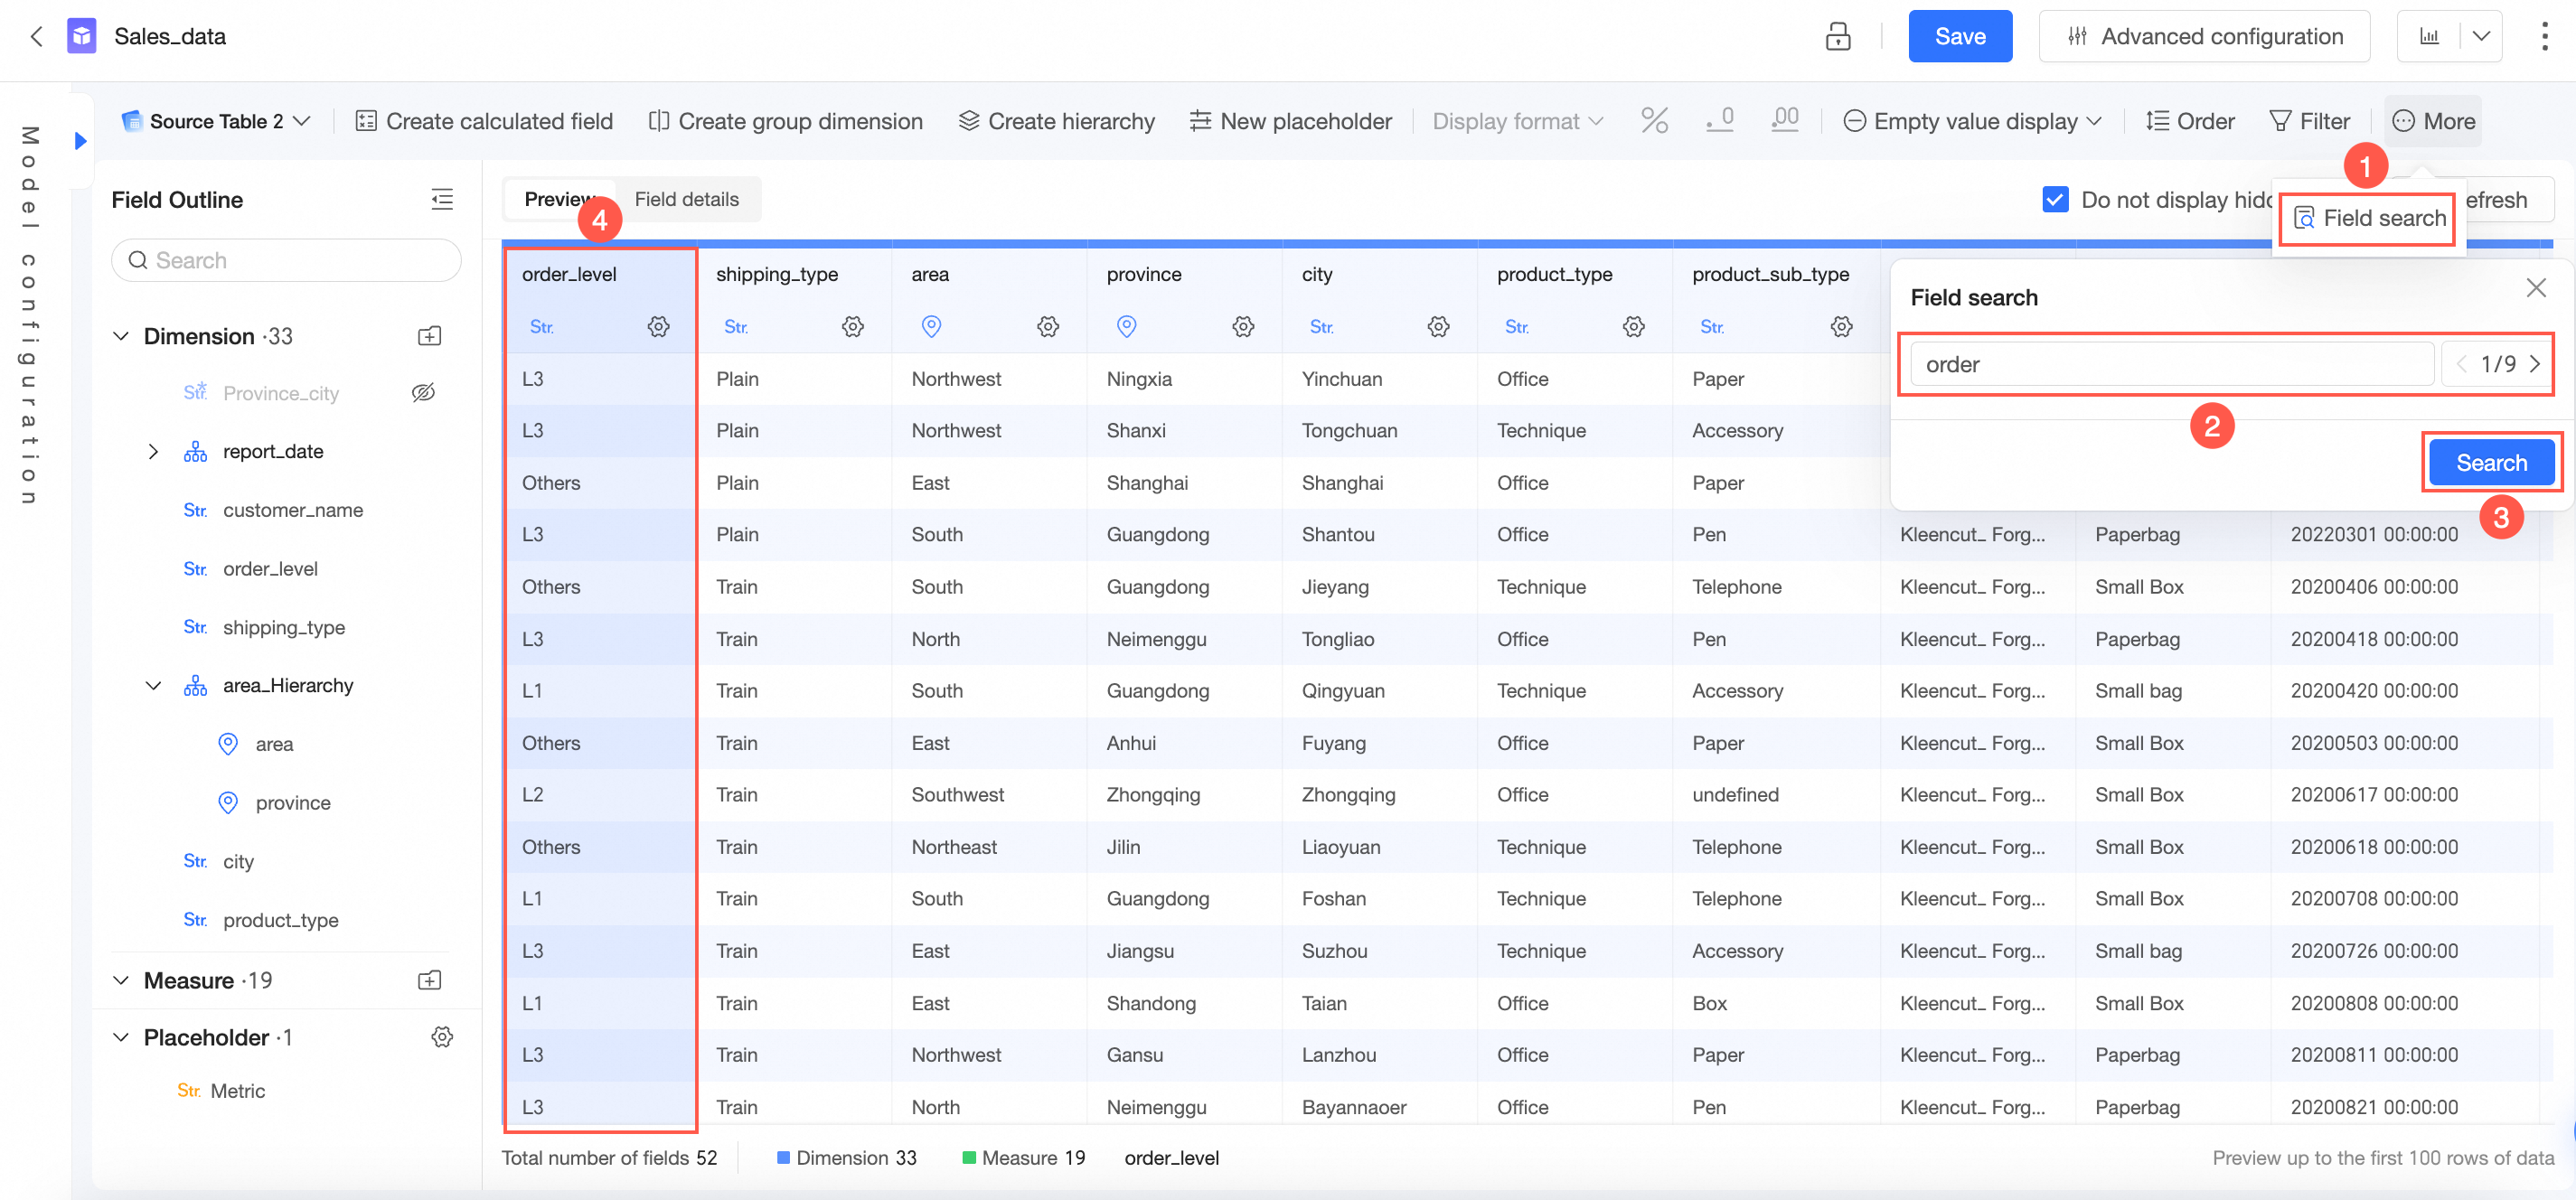Select Field search from More menu
This screenshot has width=2576, height=1200.
(2368, 218)
